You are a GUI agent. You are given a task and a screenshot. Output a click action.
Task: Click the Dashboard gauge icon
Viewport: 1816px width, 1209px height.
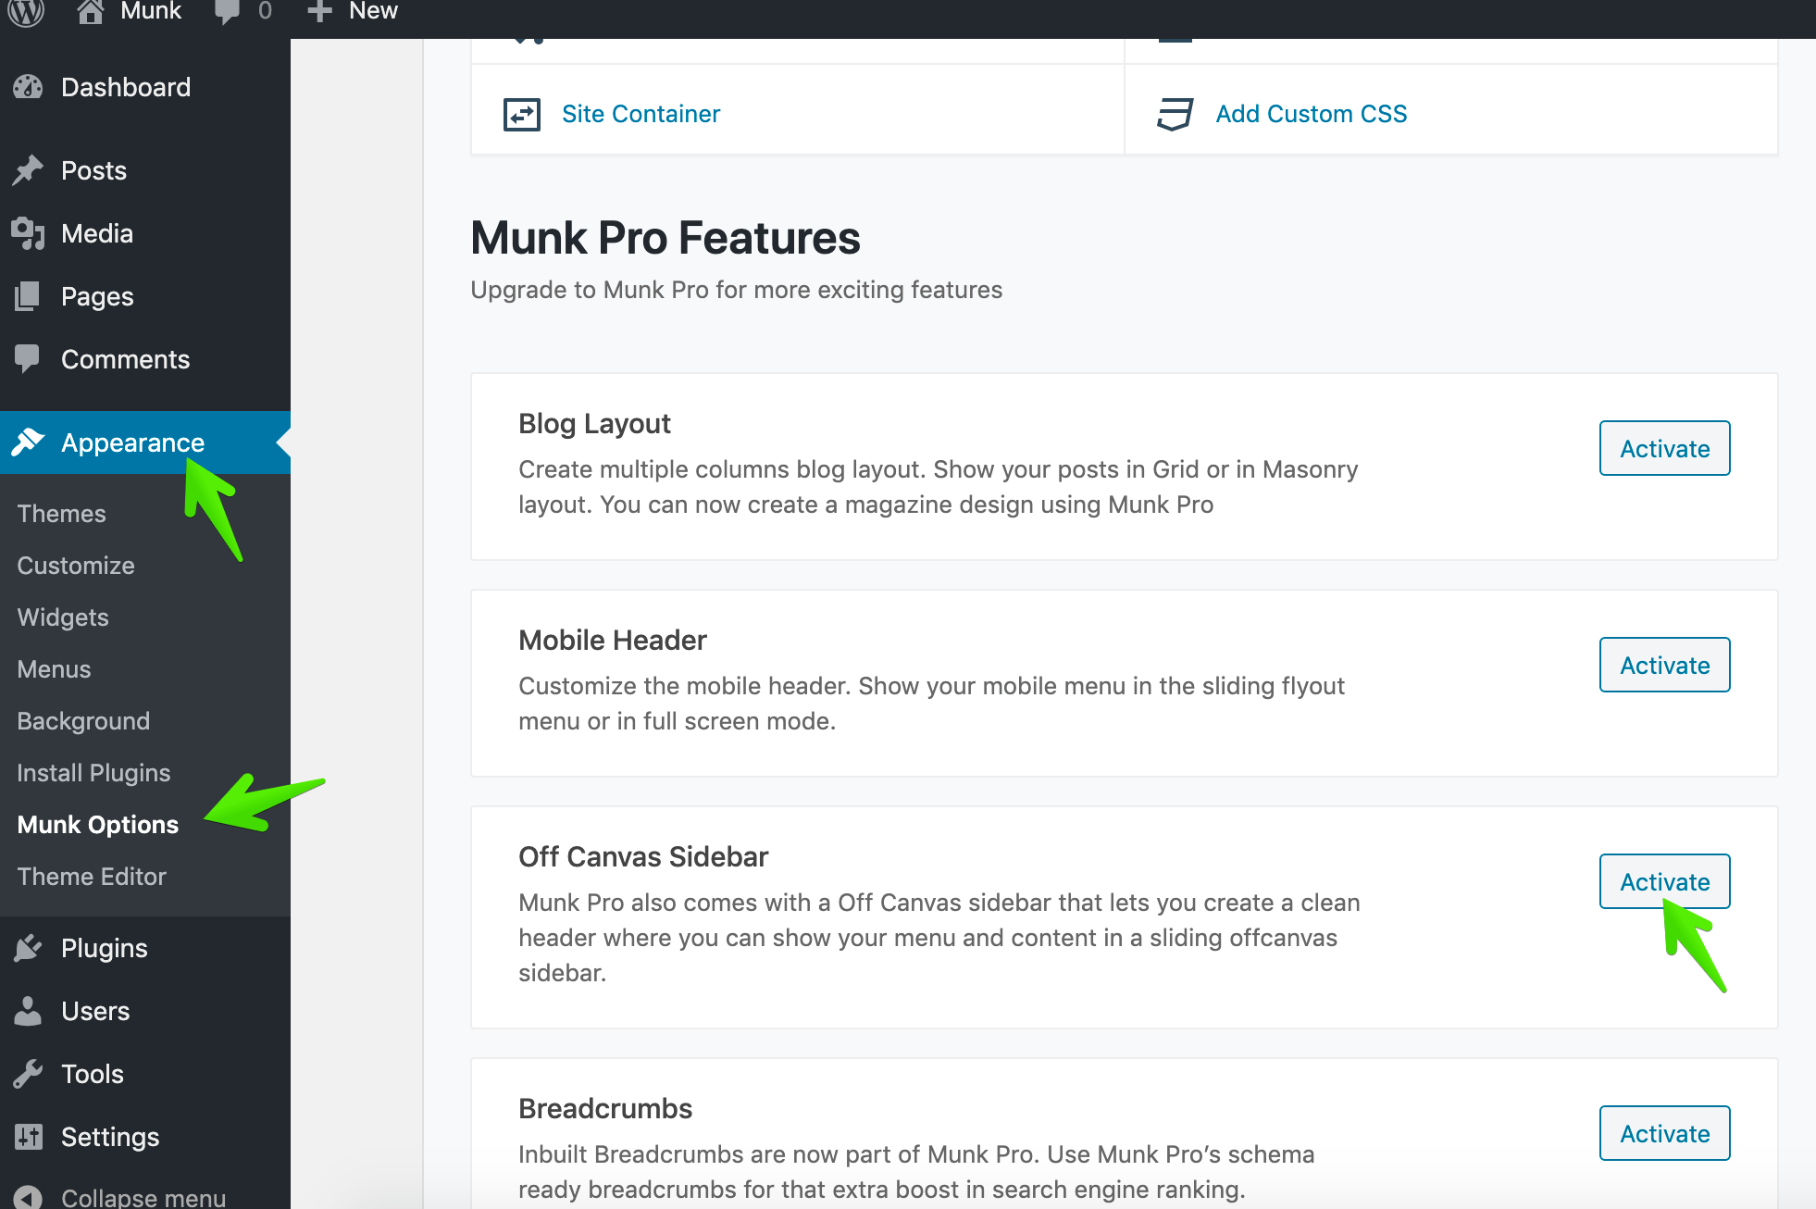coord(29,87)
